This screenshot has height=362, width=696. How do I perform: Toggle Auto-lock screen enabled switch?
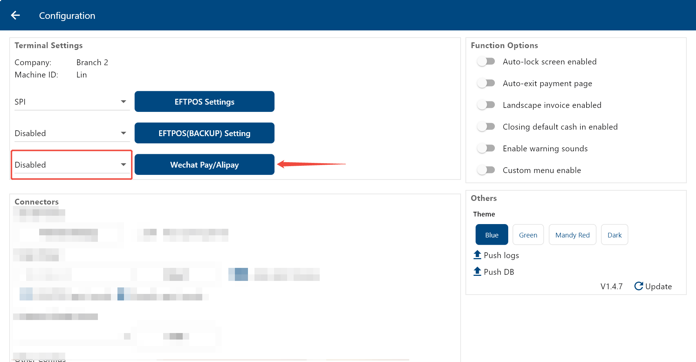click(486, 62)
